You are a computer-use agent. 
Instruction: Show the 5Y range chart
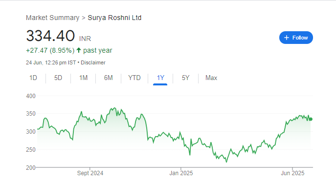click(185, 78)
